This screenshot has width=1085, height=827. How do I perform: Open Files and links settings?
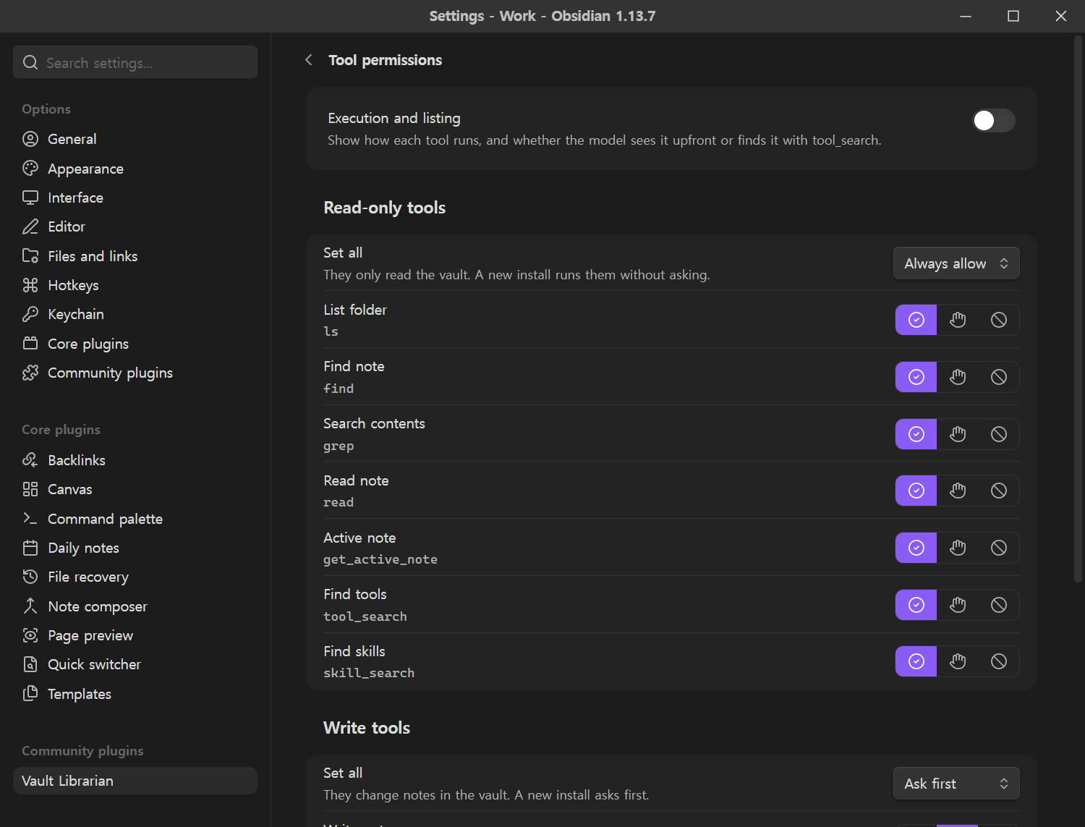[x=135, y=256]
